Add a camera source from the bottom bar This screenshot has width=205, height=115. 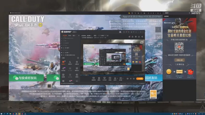coord(99,78)
